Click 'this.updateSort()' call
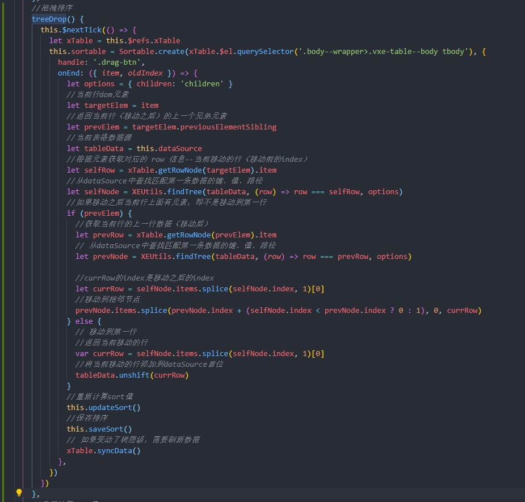This screenshot has height=502, width=525. pos(103,408)
